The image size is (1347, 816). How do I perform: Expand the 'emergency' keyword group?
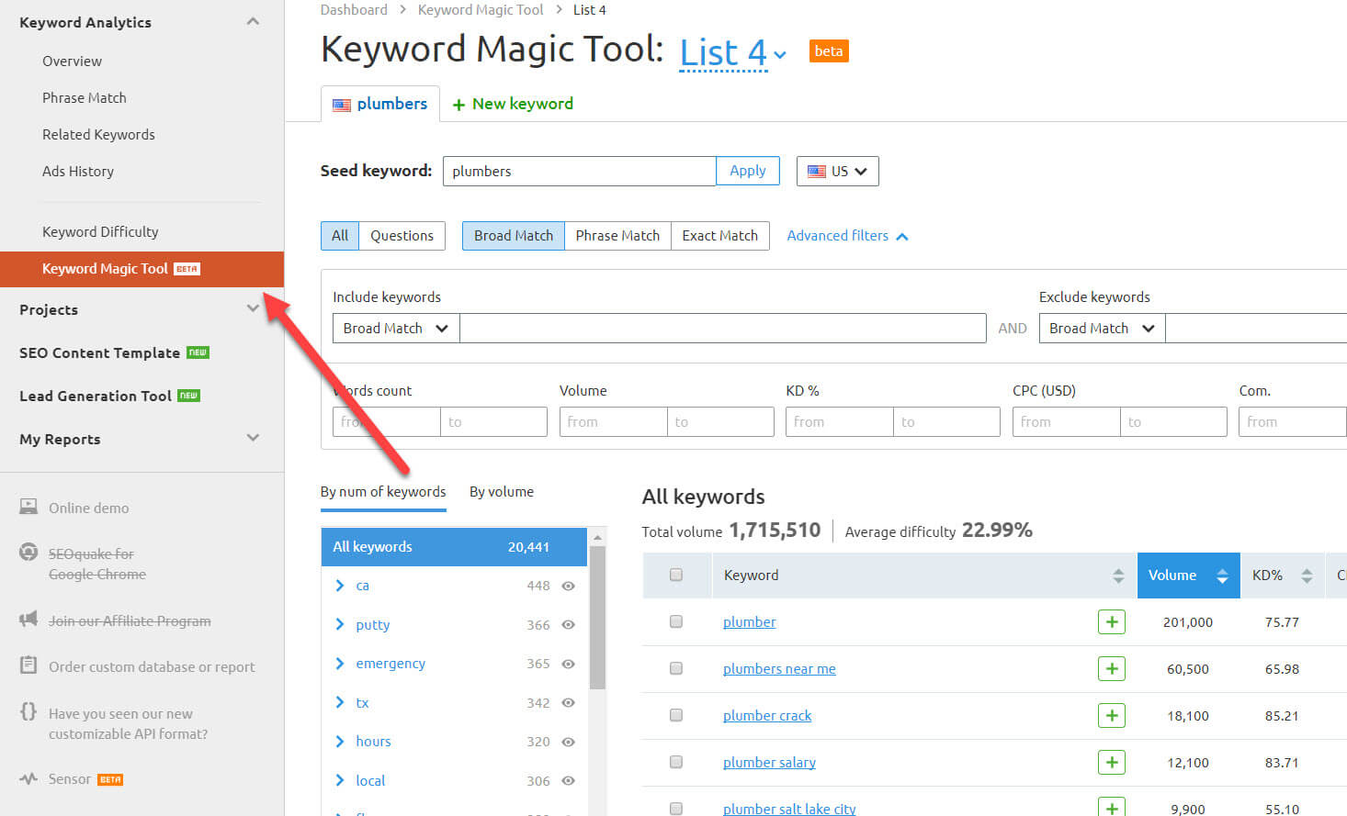coord(340,663)
